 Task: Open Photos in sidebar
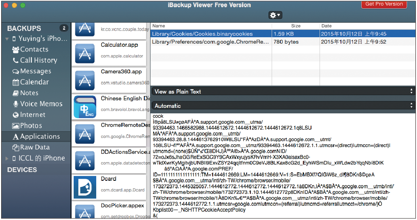[x=27, y=126]
